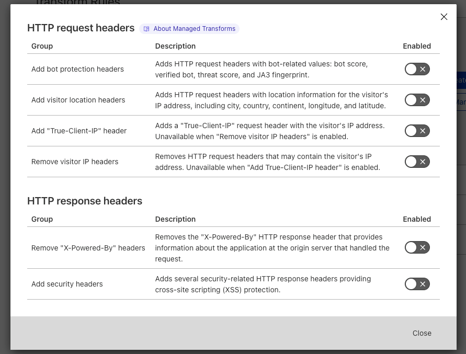Click the "HTTP response headers" section heading
The image size is (466, 354).
[85, 201]
